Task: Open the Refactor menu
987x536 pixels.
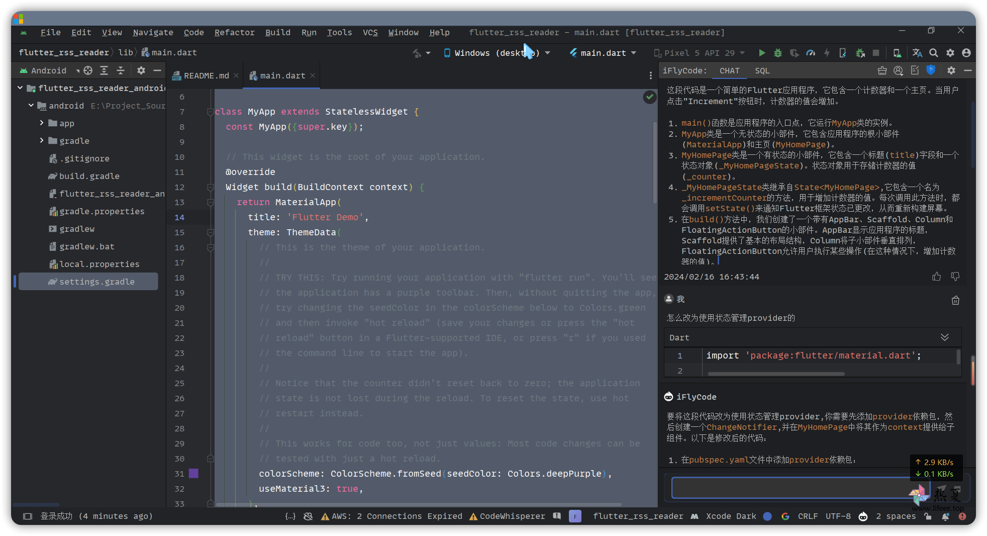Action: [x=234, y=32]
